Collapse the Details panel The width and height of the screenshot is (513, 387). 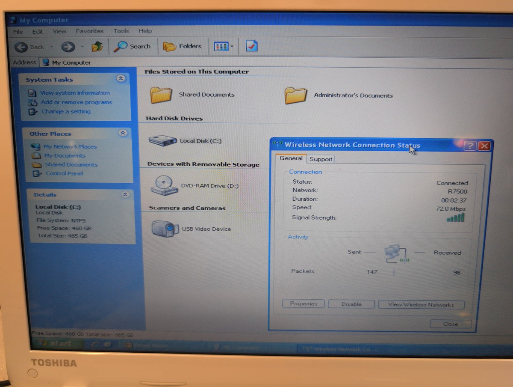(125, 194)
